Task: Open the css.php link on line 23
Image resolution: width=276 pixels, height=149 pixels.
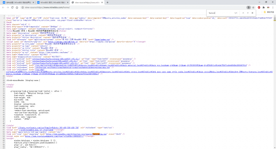Action: tap(141, 65)
